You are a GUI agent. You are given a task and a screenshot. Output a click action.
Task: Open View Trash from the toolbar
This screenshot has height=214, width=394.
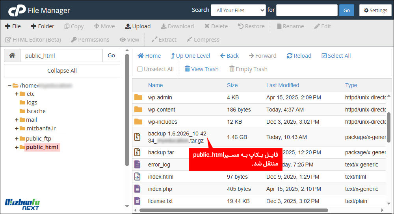tap(188, 69)
